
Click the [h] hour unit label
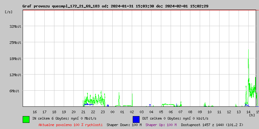[x=252, y=115]
